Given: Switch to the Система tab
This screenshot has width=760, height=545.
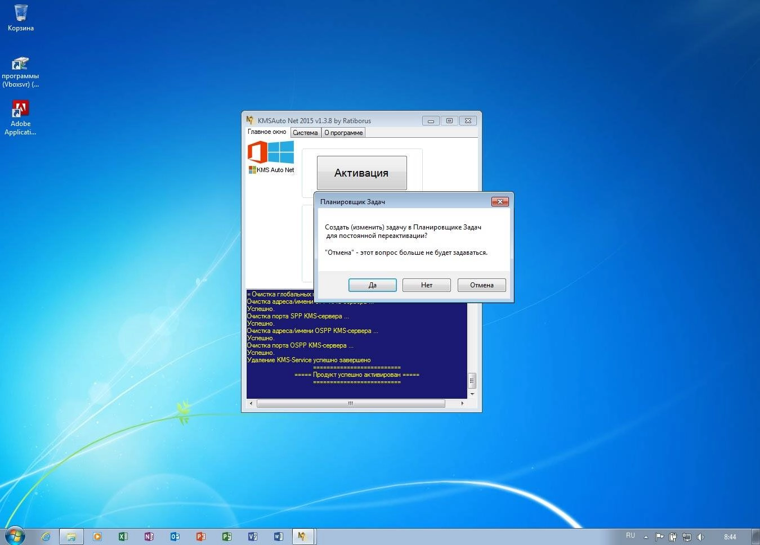Looking at the screenshot, I should tap(305, 133).
